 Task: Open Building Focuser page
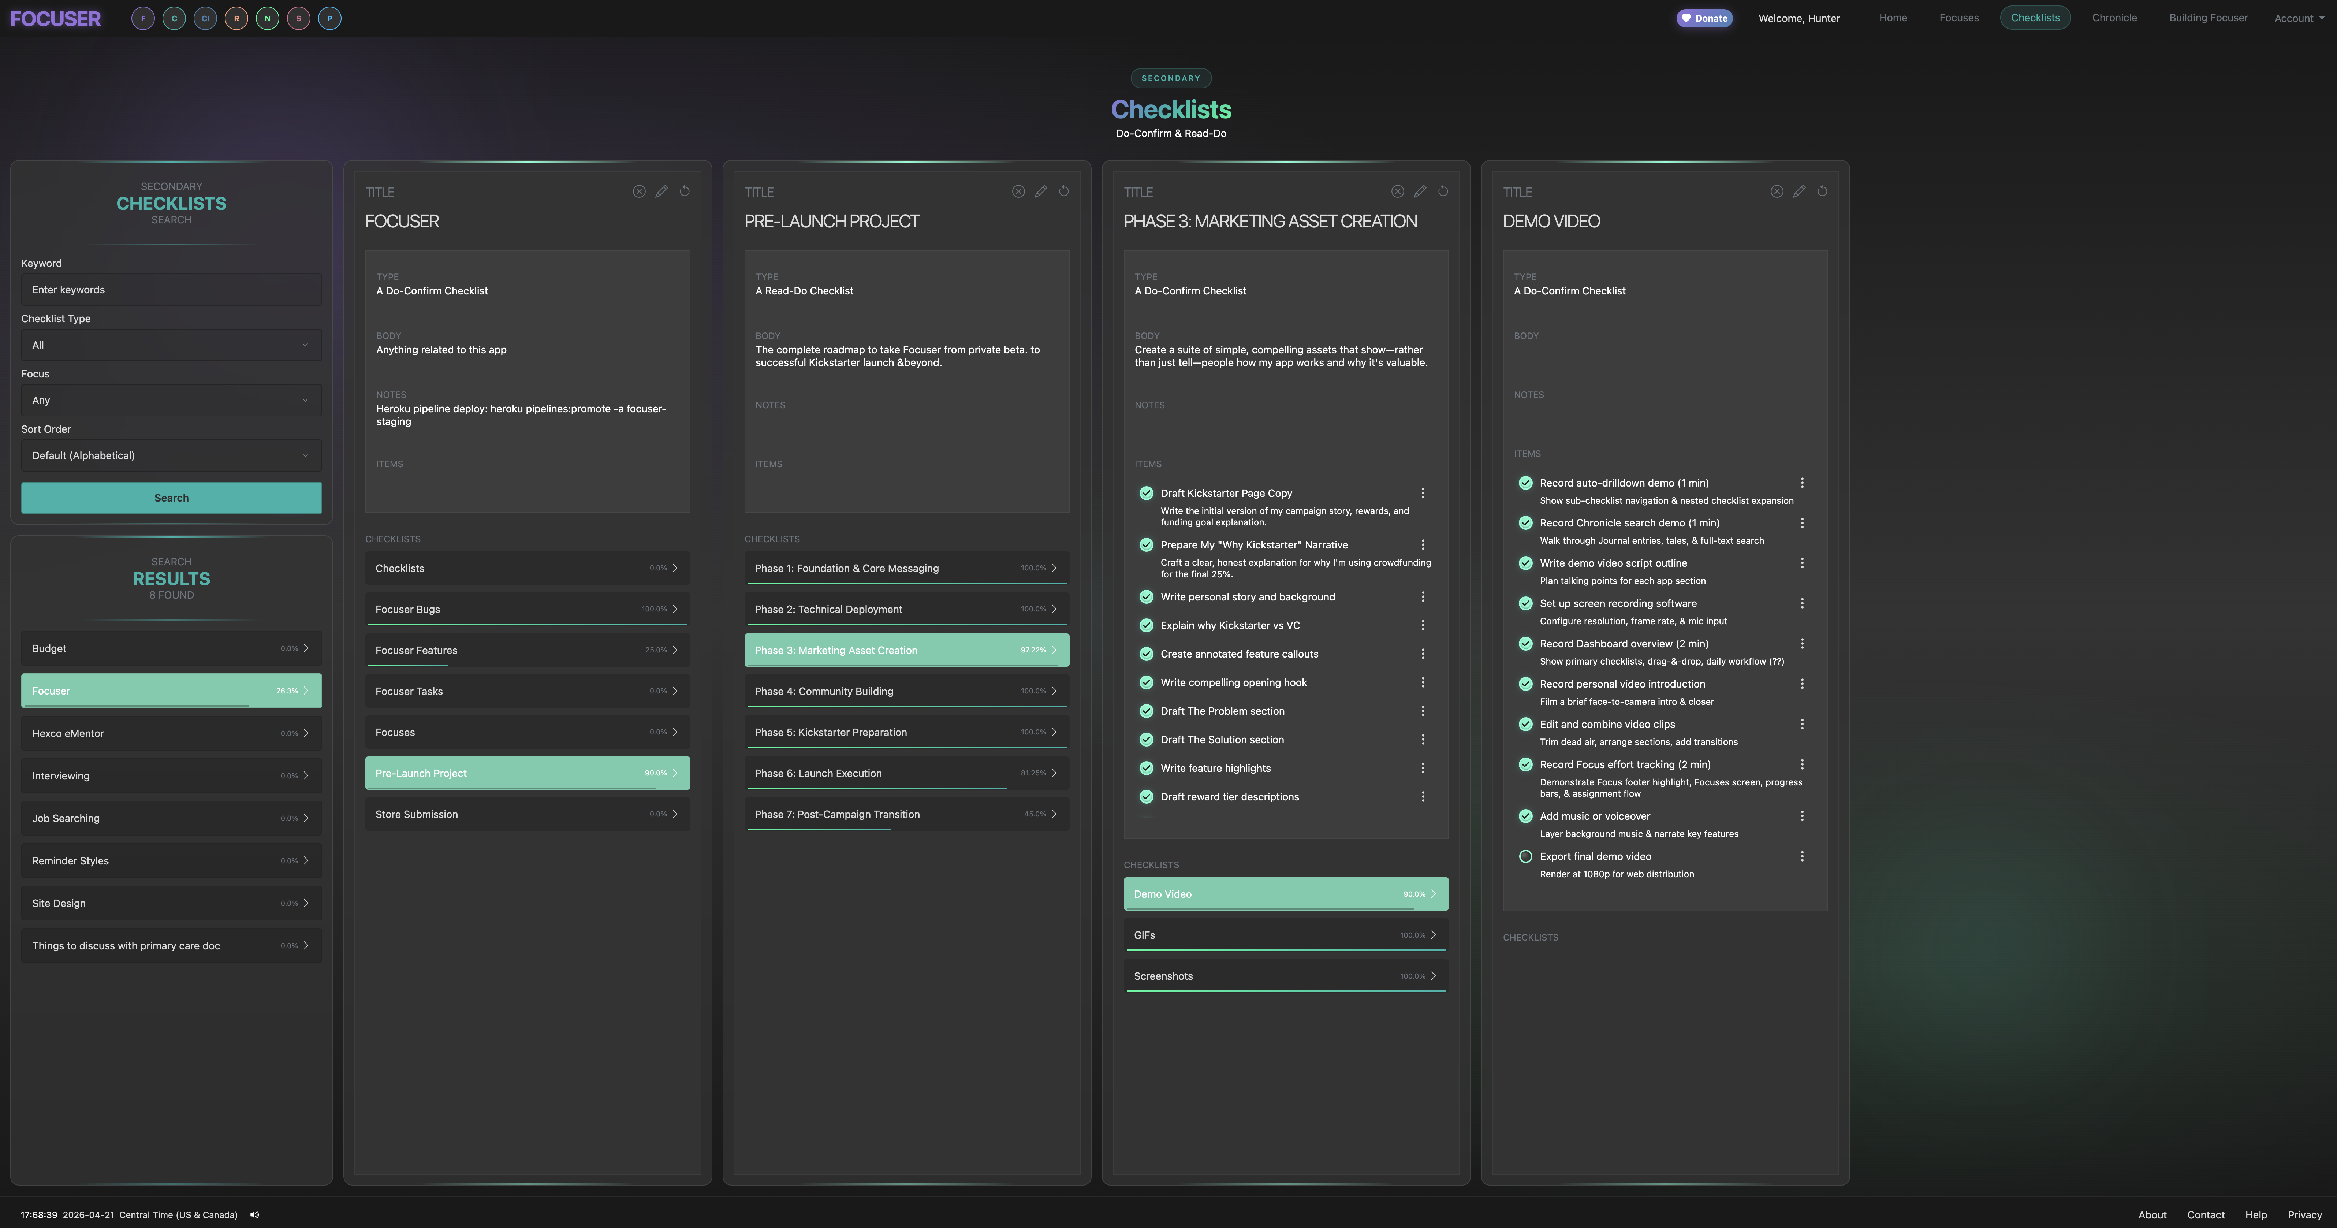tap(2208, 18)
